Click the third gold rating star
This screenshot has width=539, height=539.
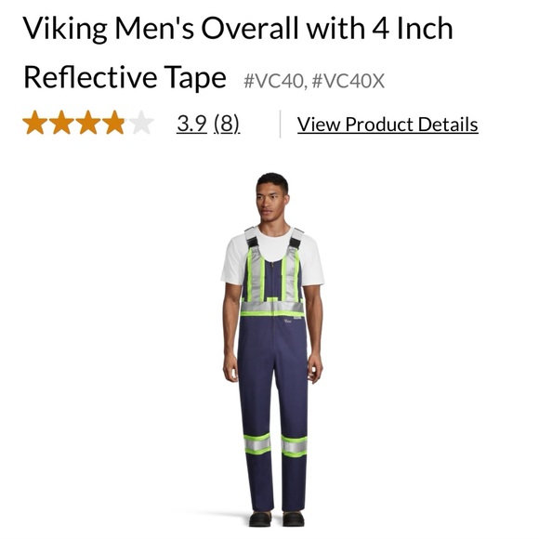(x=88, y=122)
